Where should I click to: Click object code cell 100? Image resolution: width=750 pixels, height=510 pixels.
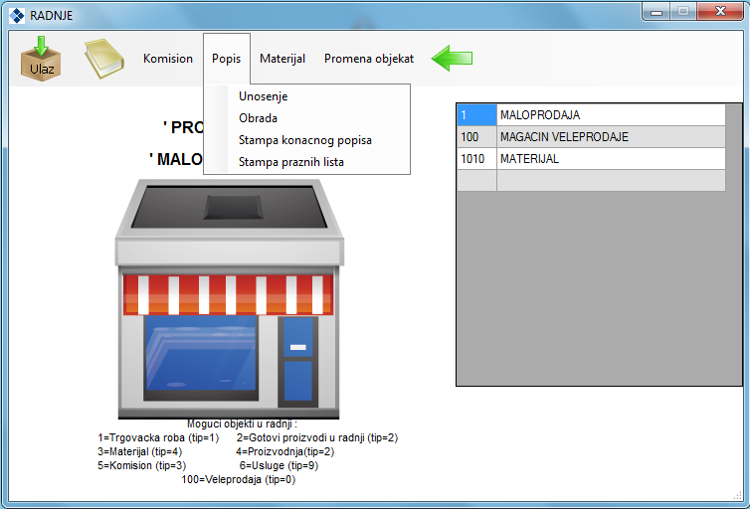476,137
